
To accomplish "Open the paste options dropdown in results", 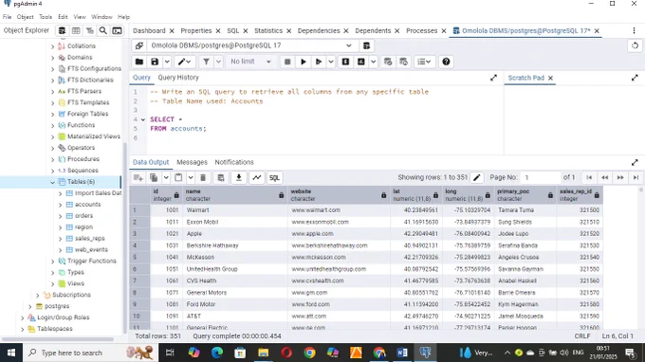I will click(x=191, y=177).
